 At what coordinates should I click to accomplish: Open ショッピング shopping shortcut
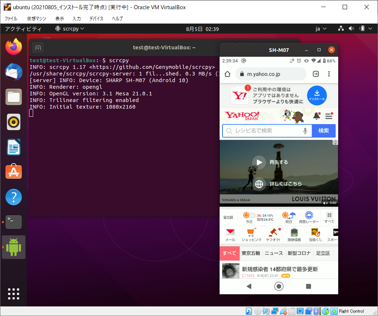coord(251,235)
